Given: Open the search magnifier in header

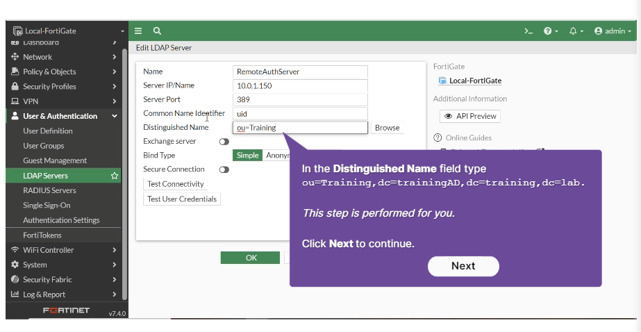Looking at the screenshot, I should [157, 31].
